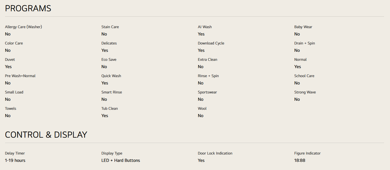The image size is (390, 170).
Task: Select the Allergy Care (Washer) label
Action: pos(23,27)
